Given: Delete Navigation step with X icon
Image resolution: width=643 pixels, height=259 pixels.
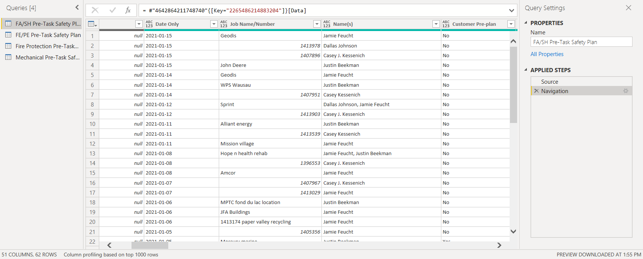Looking at the screenshot, I should tap(536, 91).
